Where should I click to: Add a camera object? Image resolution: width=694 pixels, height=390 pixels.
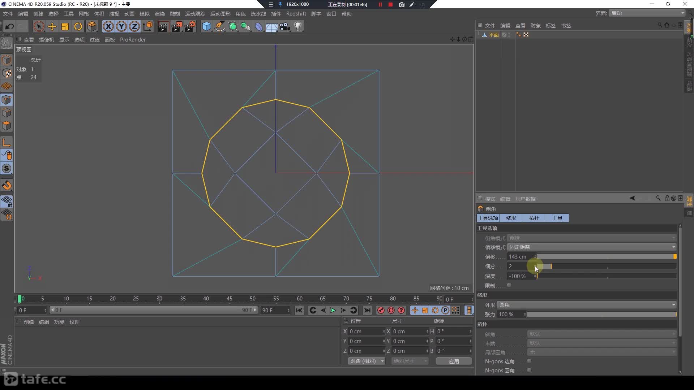point(285,26)
